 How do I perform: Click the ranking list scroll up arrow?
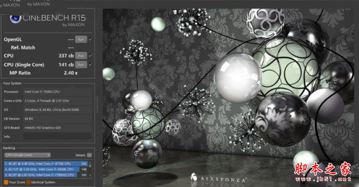(90, 163)
